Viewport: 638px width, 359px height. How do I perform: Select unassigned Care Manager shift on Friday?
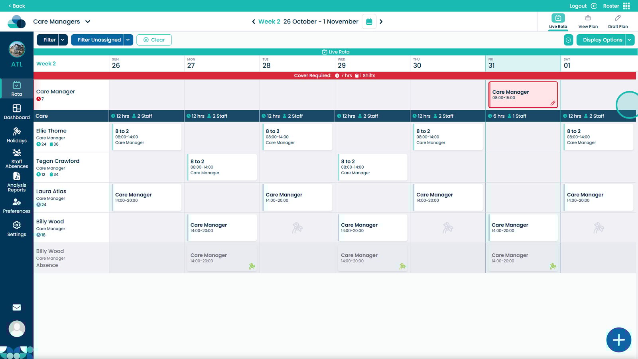tap(523, 95)
